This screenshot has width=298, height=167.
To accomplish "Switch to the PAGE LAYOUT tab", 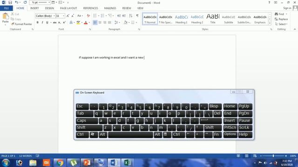I will point(68,8).
